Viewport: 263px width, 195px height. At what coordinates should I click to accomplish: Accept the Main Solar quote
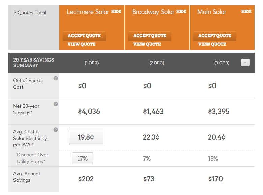click(215, 36)
